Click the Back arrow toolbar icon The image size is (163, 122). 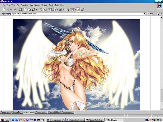[x=11, y=10]
